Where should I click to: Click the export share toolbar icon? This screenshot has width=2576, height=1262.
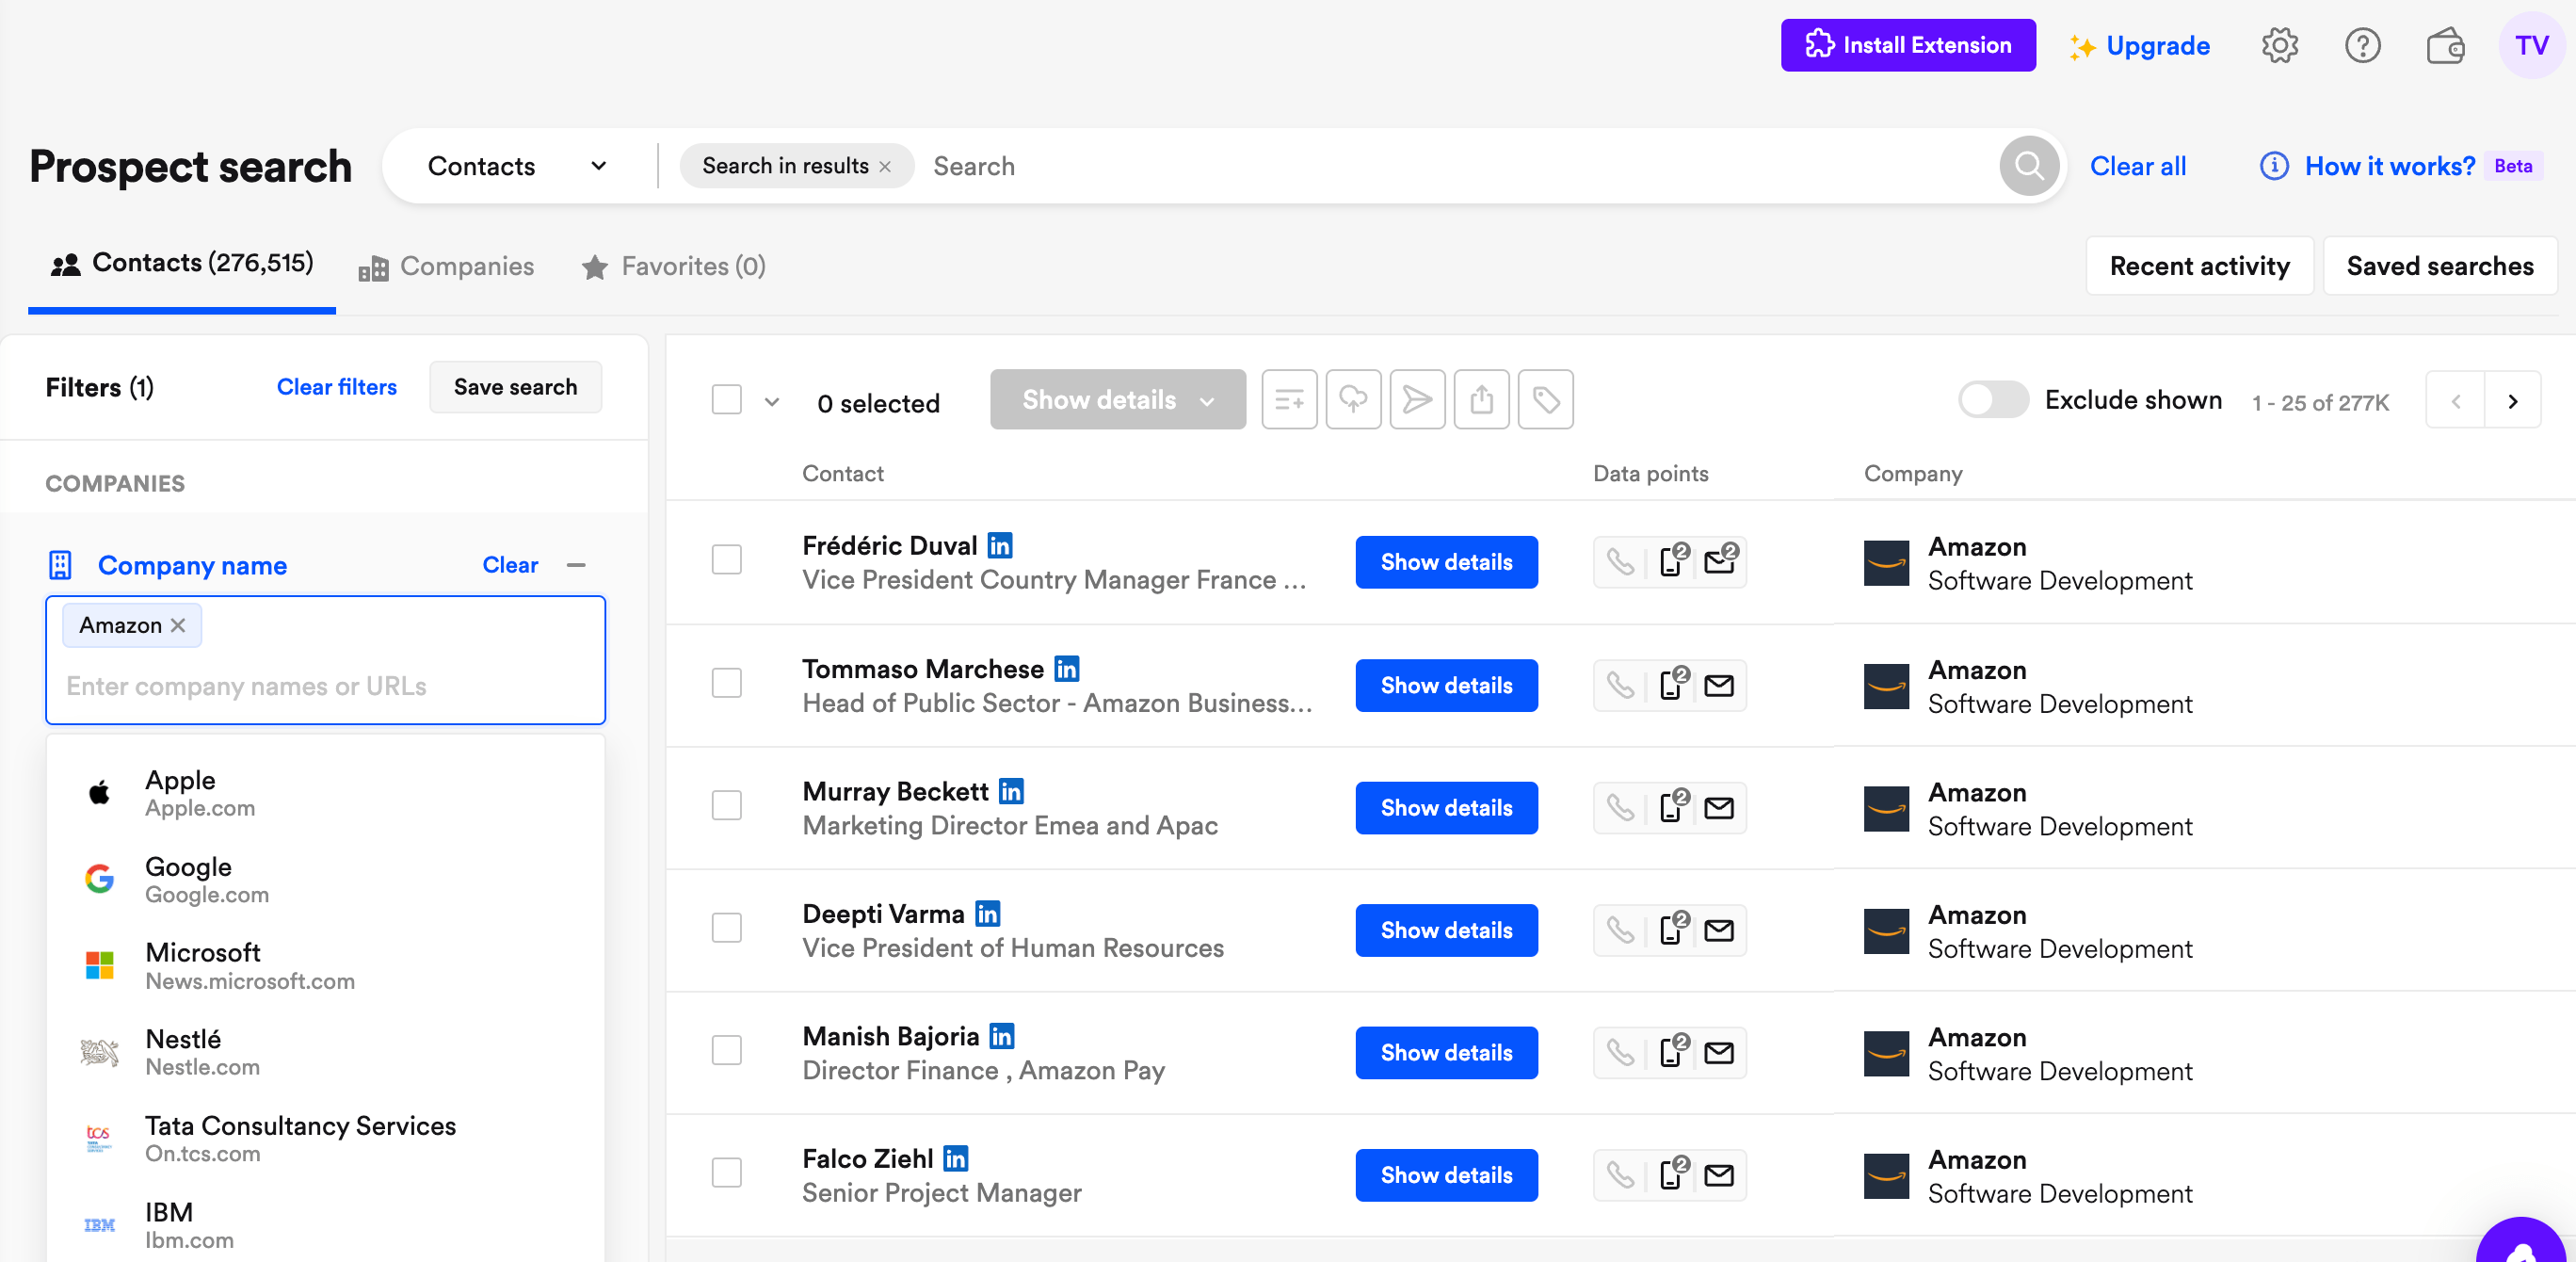click(1481, 400)
